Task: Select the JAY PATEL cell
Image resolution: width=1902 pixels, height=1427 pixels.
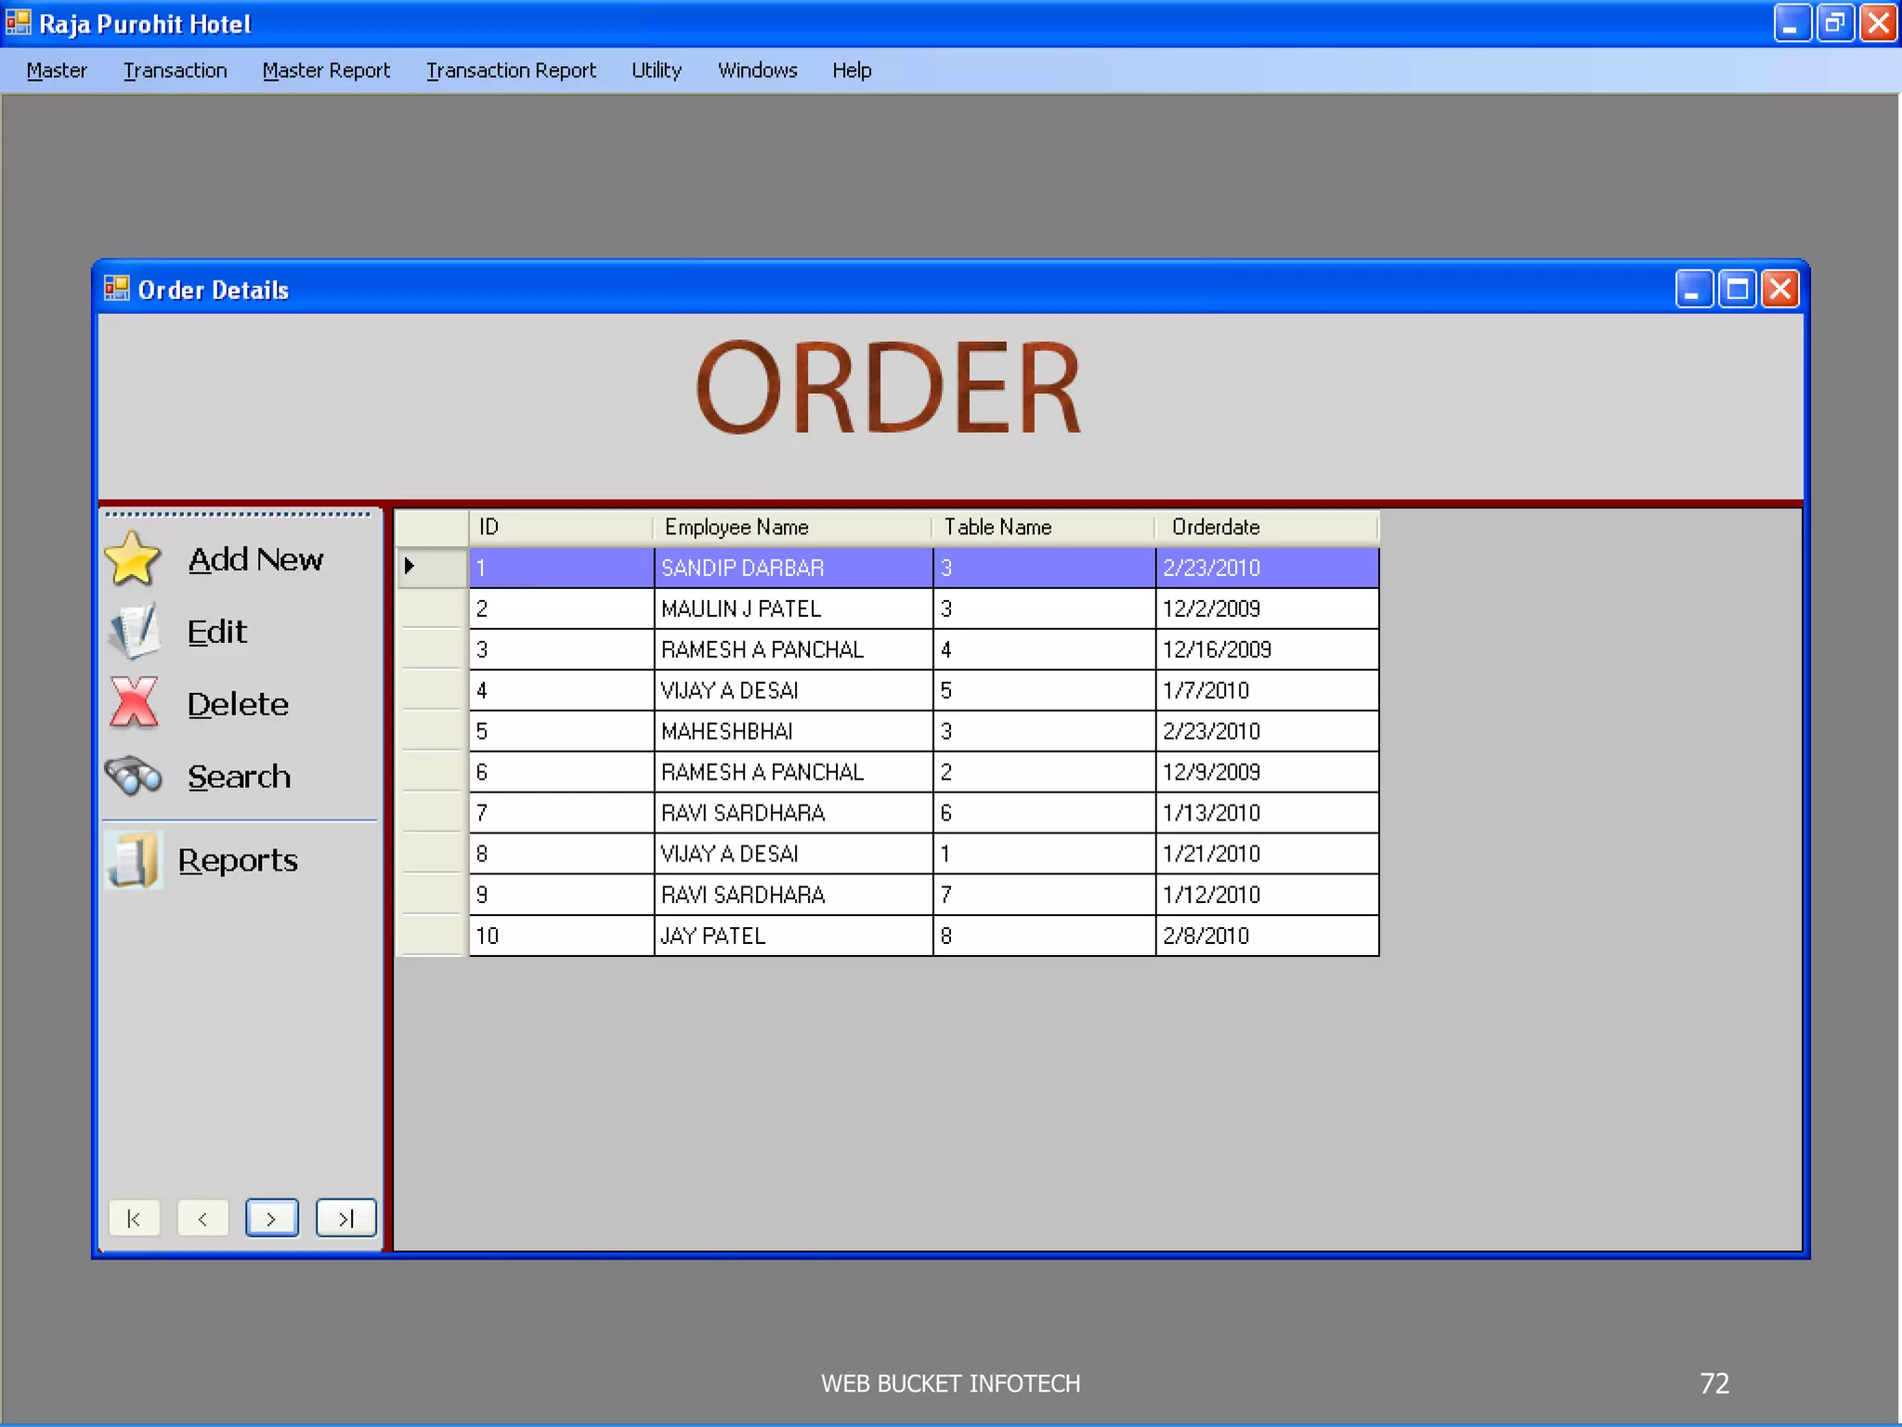Action: coord(793,936)
